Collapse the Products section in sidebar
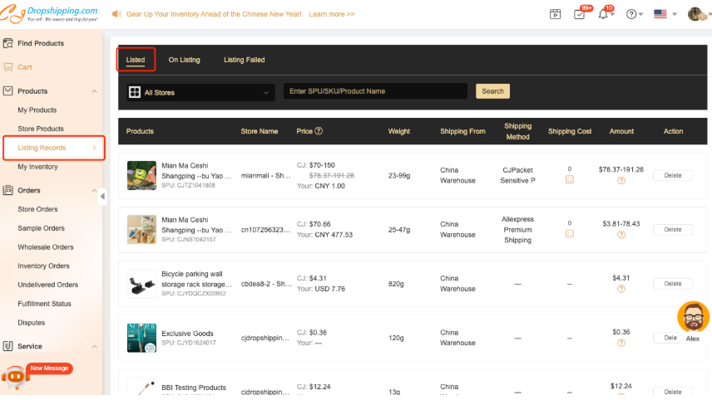Image resolution: width=712 pixels, height=400 pixels. (94, 91)
